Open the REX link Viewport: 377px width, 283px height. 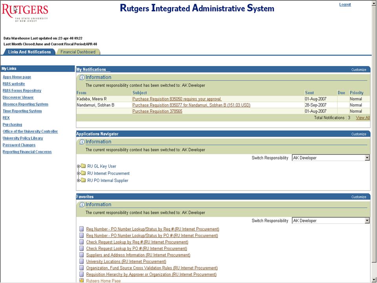(6, 118)
